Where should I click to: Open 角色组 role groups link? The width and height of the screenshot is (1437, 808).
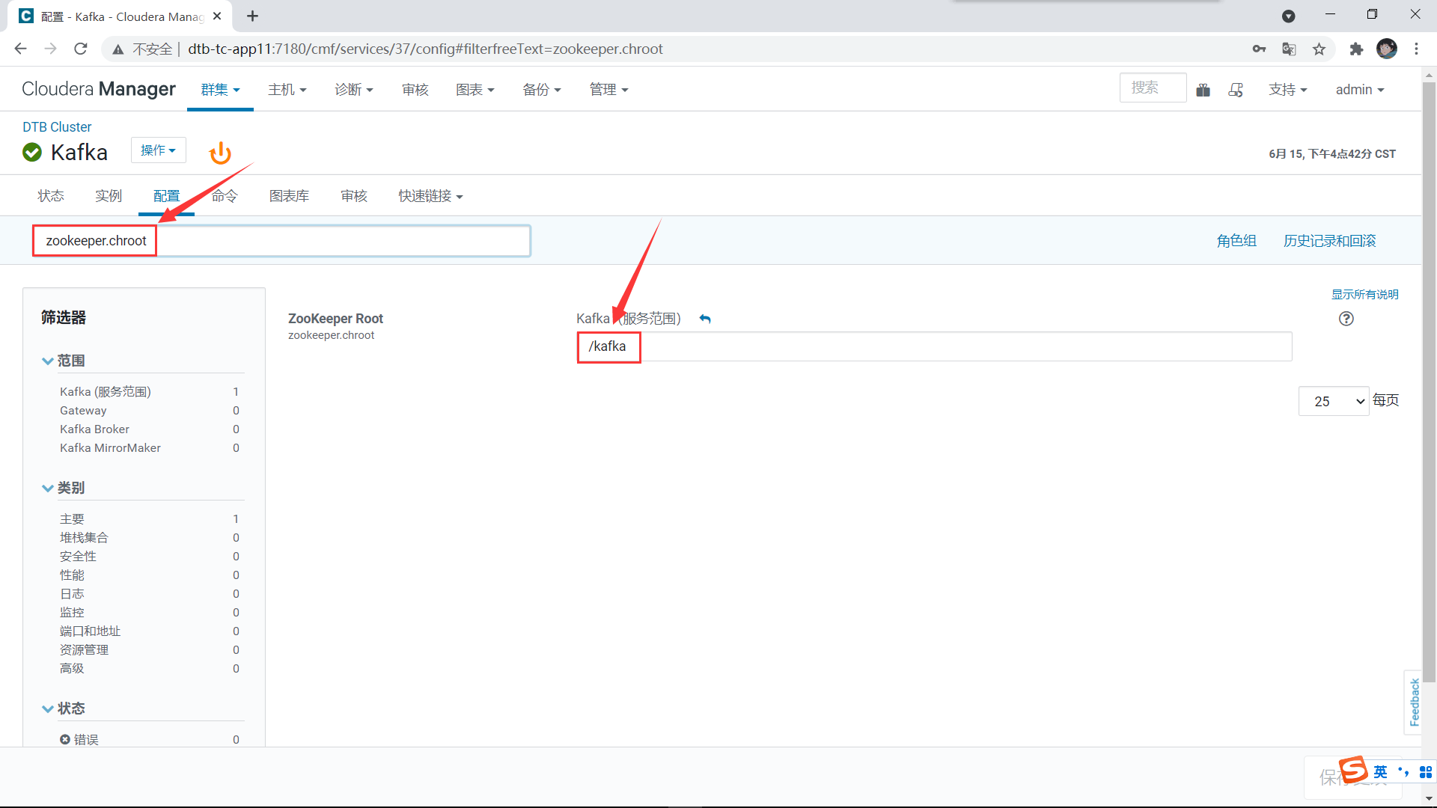pos(1236,241)
